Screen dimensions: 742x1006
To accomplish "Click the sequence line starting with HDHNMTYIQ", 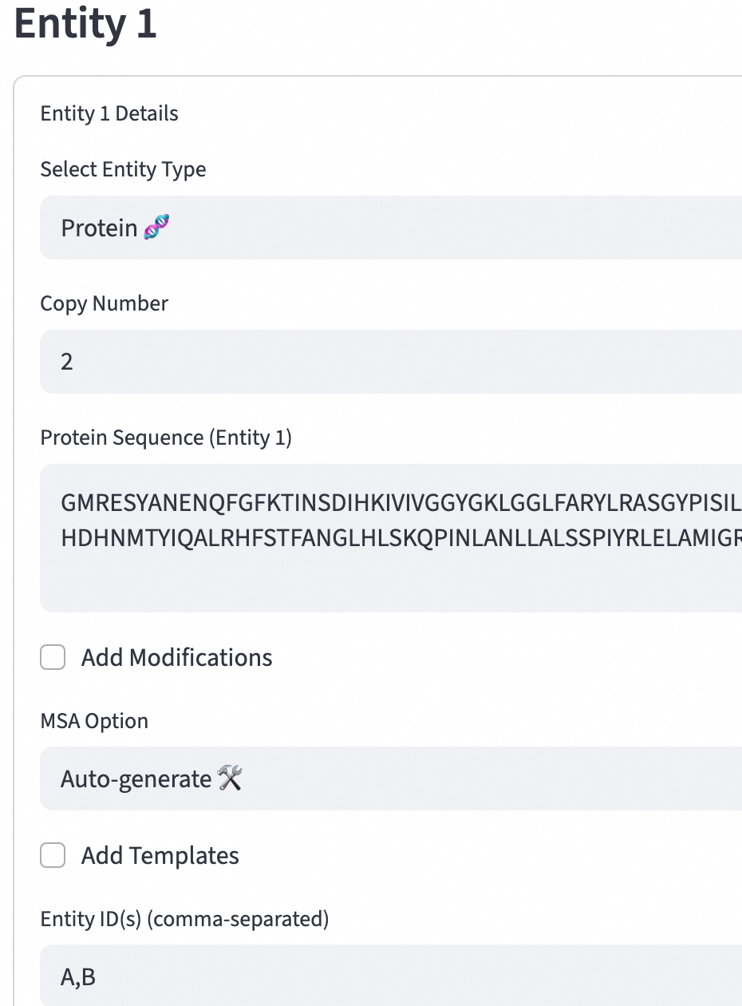I will (399, 537).
